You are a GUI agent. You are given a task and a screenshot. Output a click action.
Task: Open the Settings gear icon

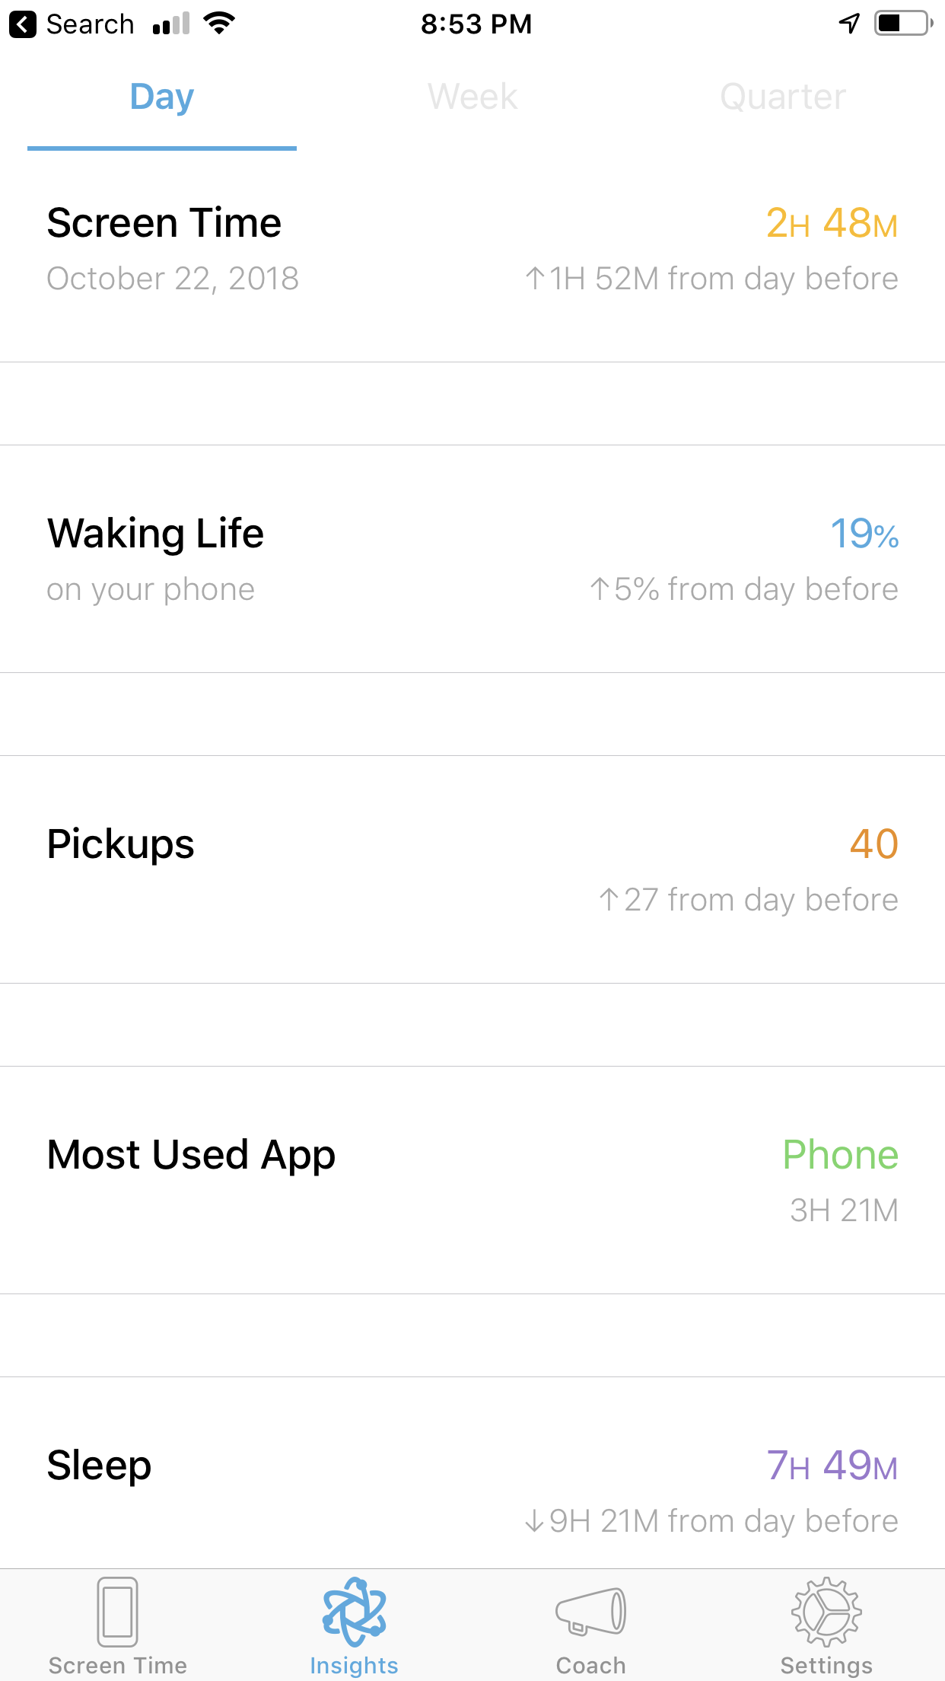tap(826, 1612)
